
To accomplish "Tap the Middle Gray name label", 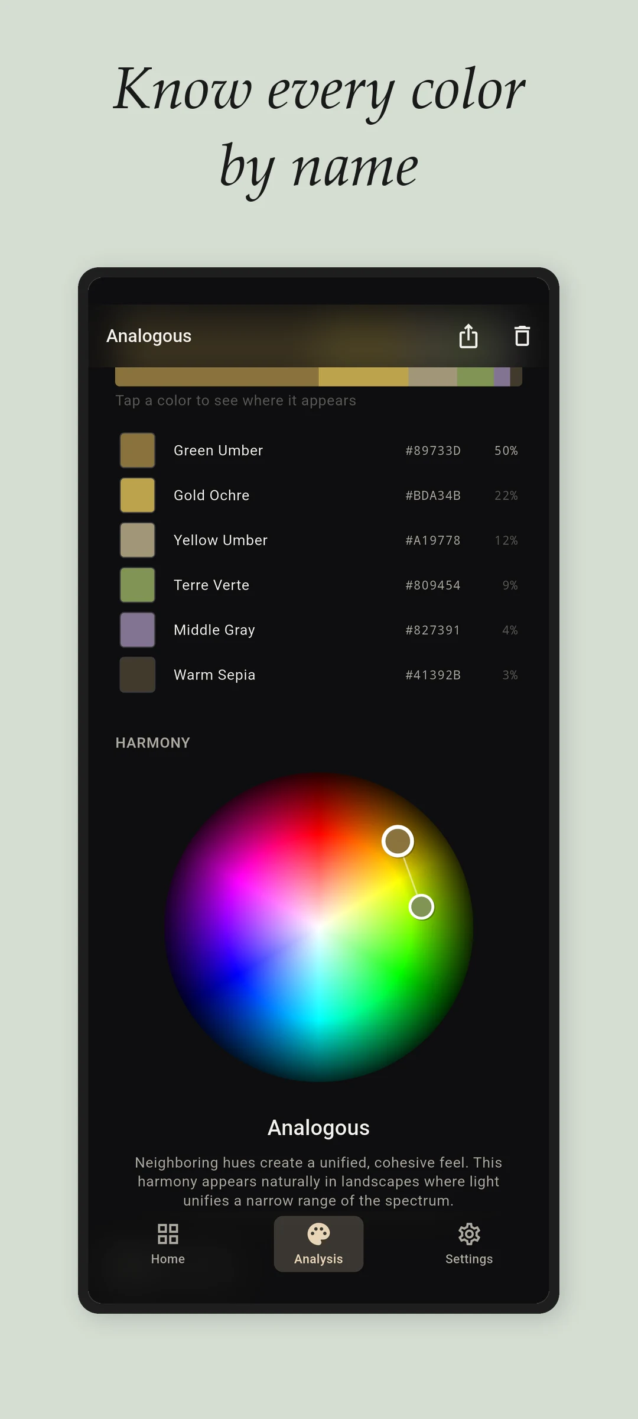I will (214, 630).
